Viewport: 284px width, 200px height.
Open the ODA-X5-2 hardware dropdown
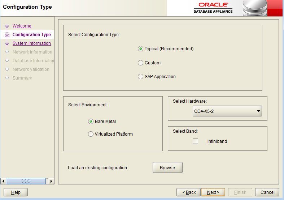point(227,111)
